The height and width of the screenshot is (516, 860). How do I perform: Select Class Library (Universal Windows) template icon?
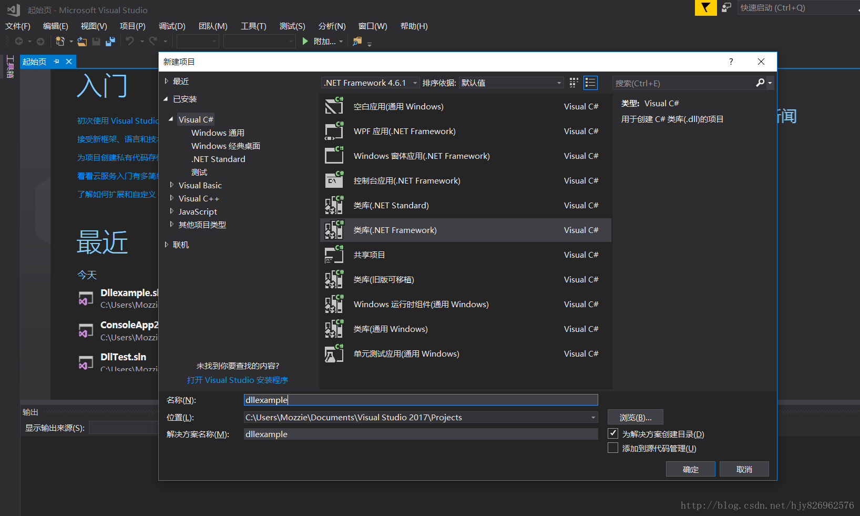point(334,328)
